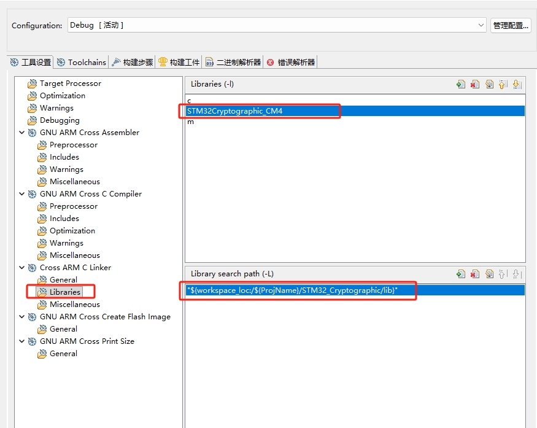Open C Compiler Includes page

64,218
